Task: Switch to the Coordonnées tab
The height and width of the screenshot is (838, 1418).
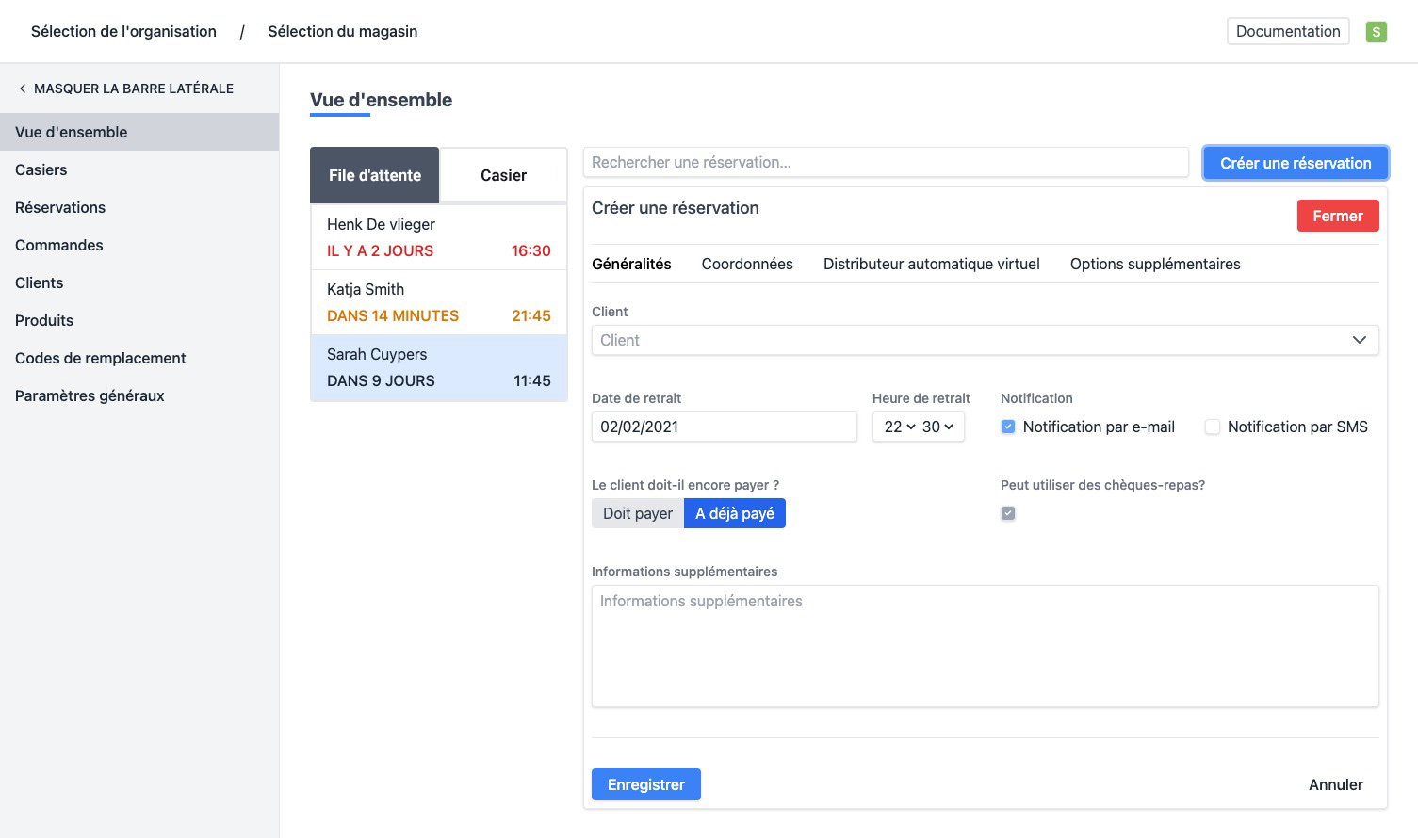Action: click(x=747, y=264)
